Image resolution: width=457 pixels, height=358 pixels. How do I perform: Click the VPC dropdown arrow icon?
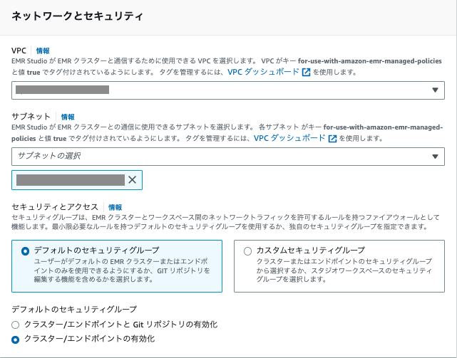tap(435, 90)
